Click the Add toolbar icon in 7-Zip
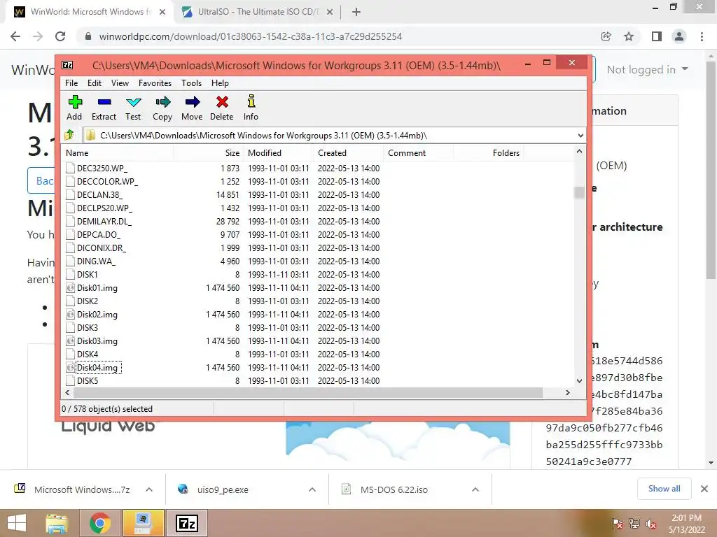 coord(74,102)
